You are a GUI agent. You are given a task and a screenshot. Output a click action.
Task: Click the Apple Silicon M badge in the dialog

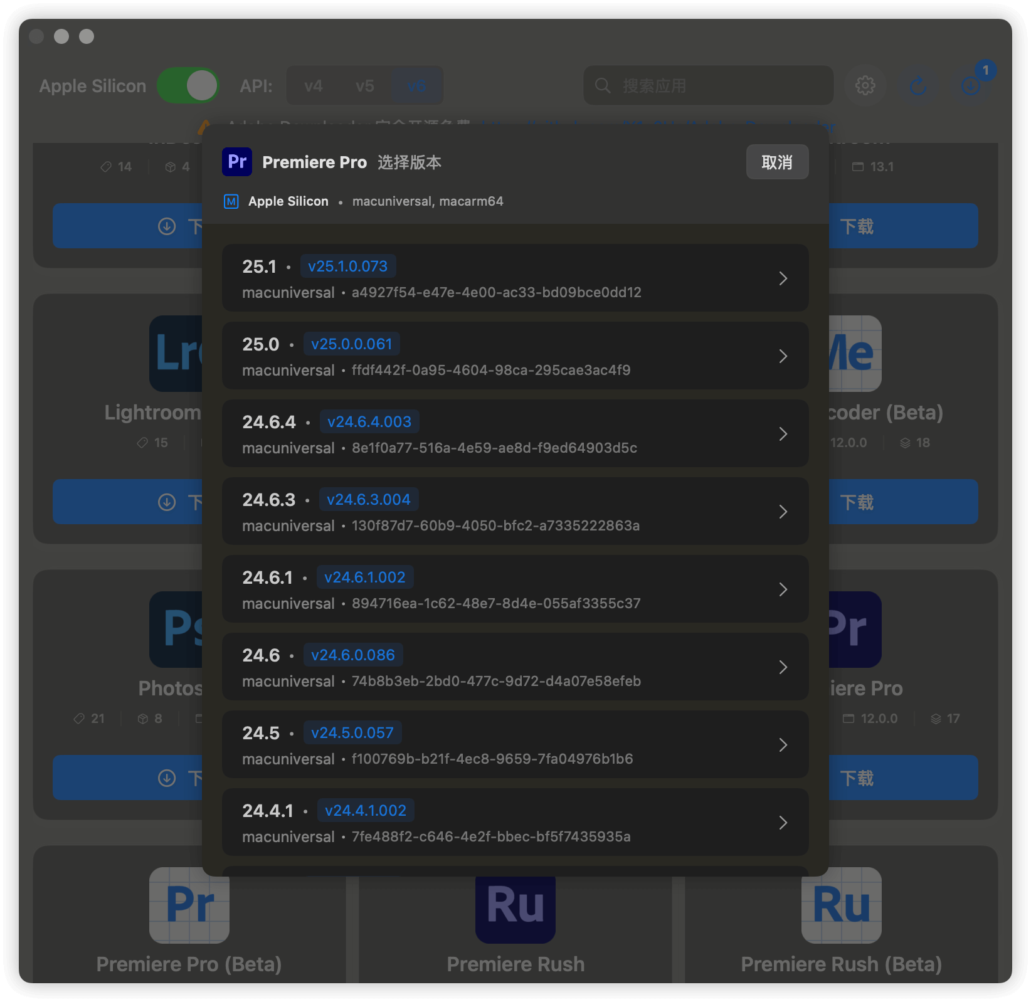(x=231, y=201)
